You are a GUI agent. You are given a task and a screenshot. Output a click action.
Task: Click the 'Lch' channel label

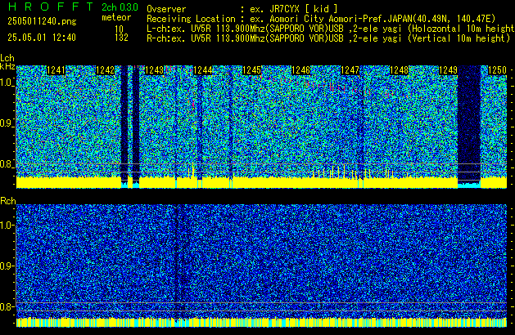coord(7,58)
